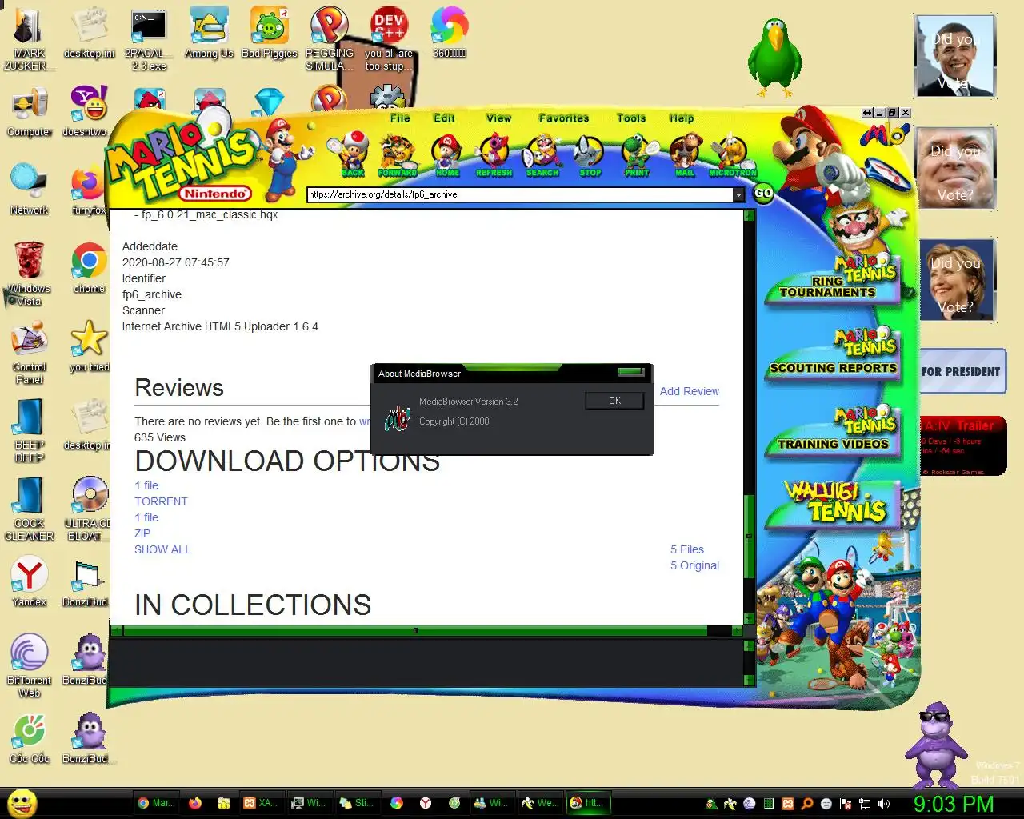Open Bad Piggies desktop icon
Viewport: 1024px width, 819px height.
(270, 34)
